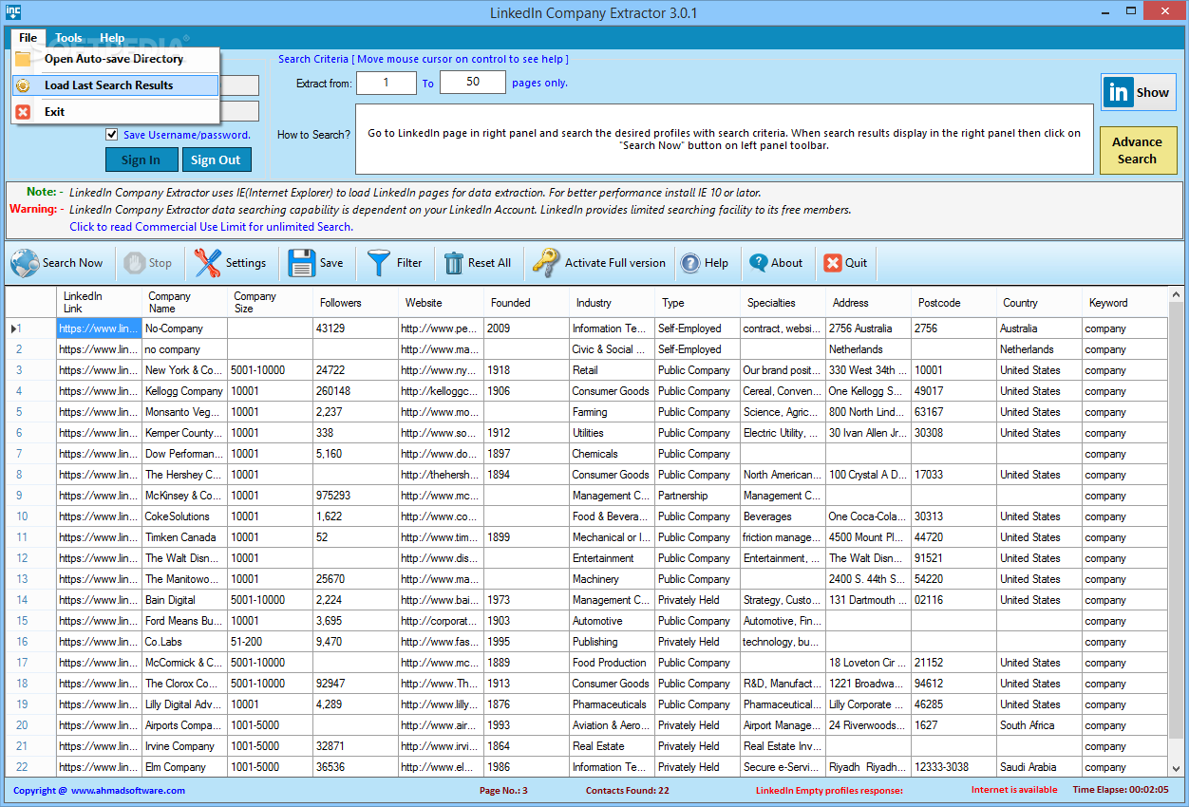The image size is (1189, 807).
Task: Select row header number 1
Action: (30, 328)
